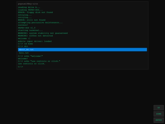Viewport: 165px width, 124px height.
Task: Click the 'success!' output line
Action: point(23,25)
